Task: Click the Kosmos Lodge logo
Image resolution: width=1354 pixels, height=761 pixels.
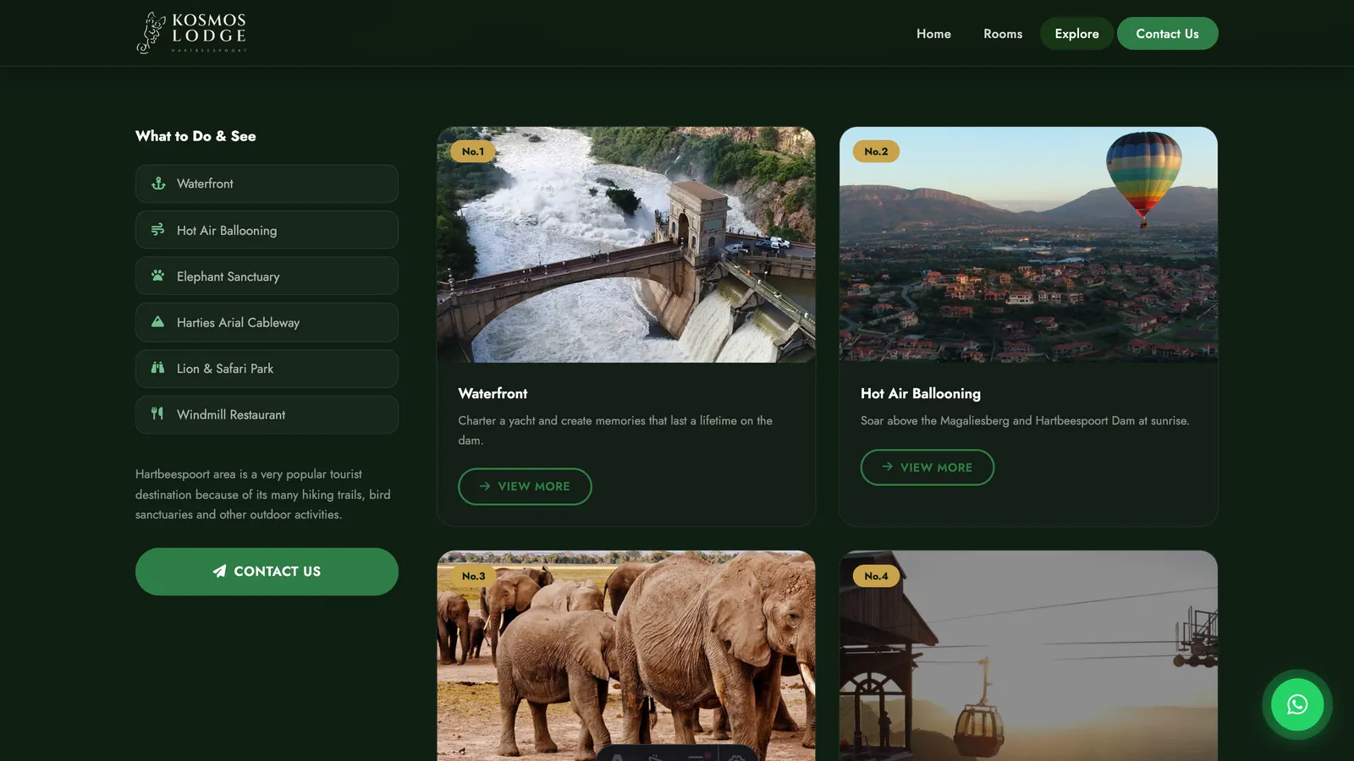Action: pyautogui.click(x=192, y=33)
